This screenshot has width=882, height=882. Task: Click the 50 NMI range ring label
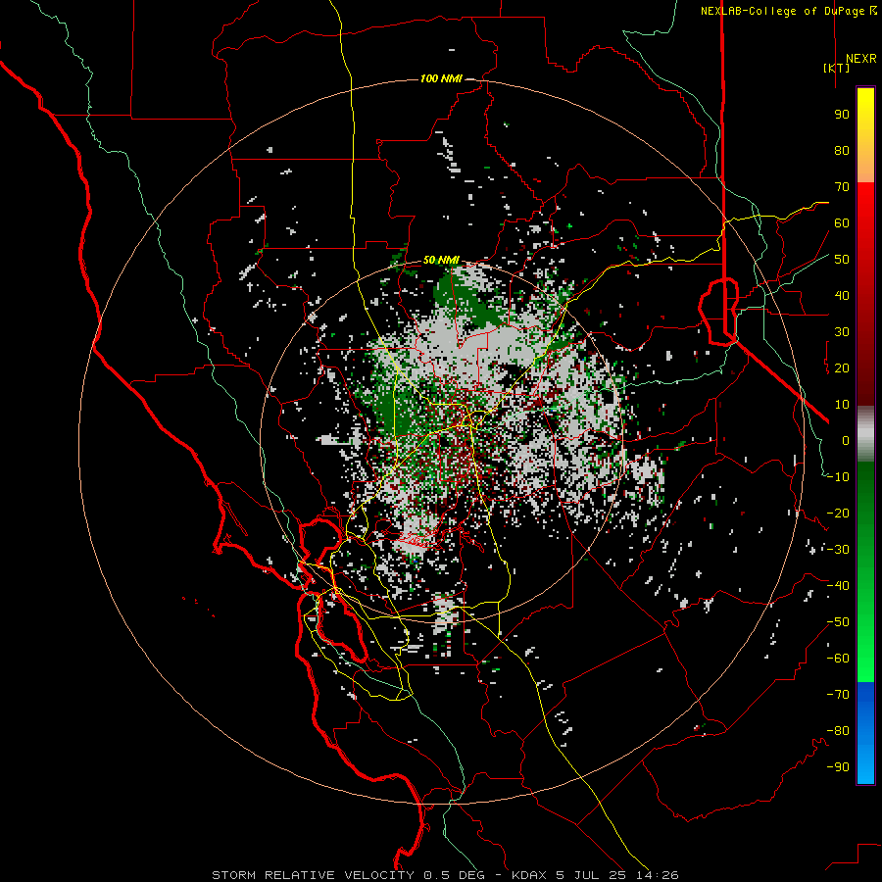[x=441, y=260]
